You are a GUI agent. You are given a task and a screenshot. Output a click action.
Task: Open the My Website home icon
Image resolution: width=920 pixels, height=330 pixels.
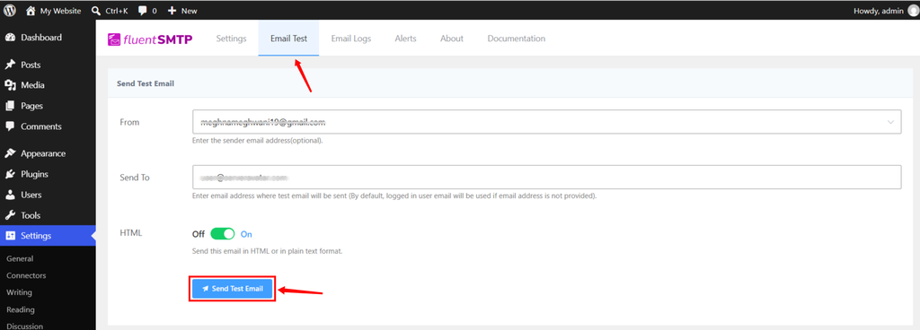(x=31, y=10)
